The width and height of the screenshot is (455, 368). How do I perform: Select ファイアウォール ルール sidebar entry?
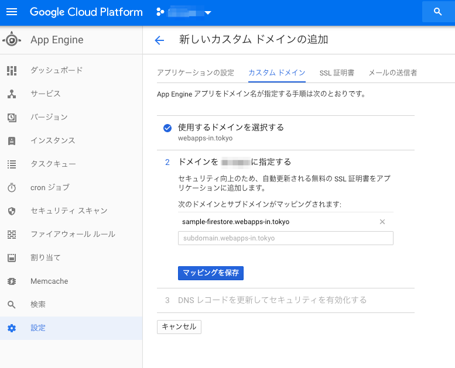coord(71,234)
